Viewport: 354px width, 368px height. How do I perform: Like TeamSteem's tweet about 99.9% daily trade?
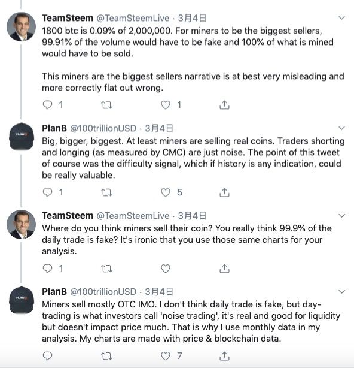pos(166,269)
